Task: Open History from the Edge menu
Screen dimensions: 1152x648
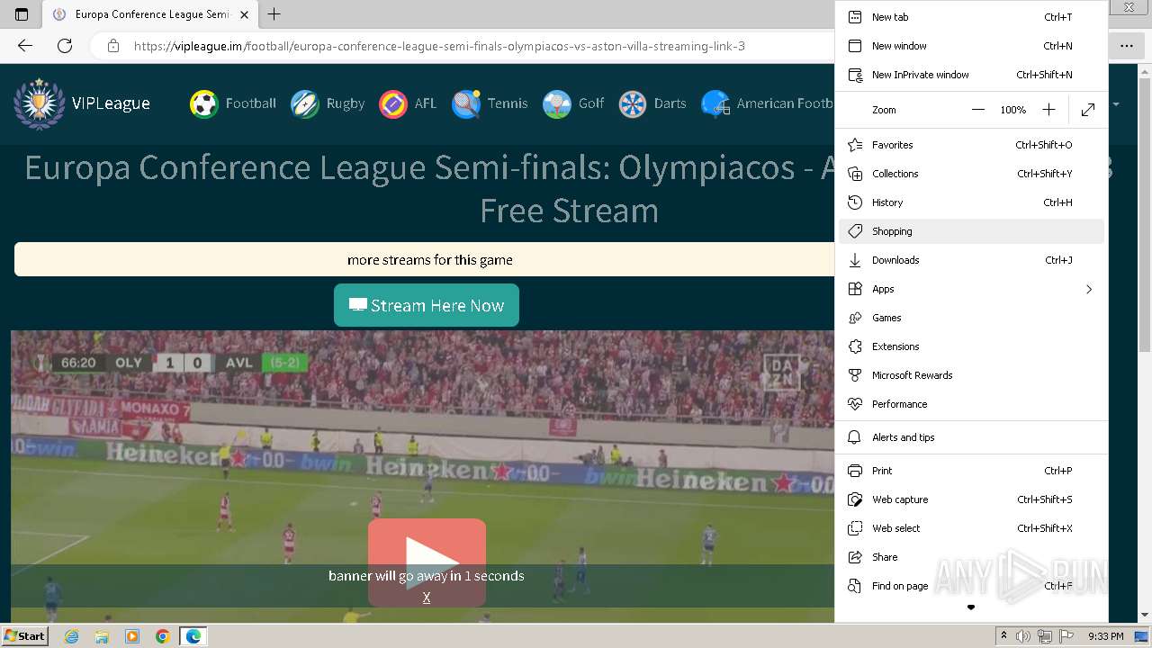Action: click(x=971, y=202)
